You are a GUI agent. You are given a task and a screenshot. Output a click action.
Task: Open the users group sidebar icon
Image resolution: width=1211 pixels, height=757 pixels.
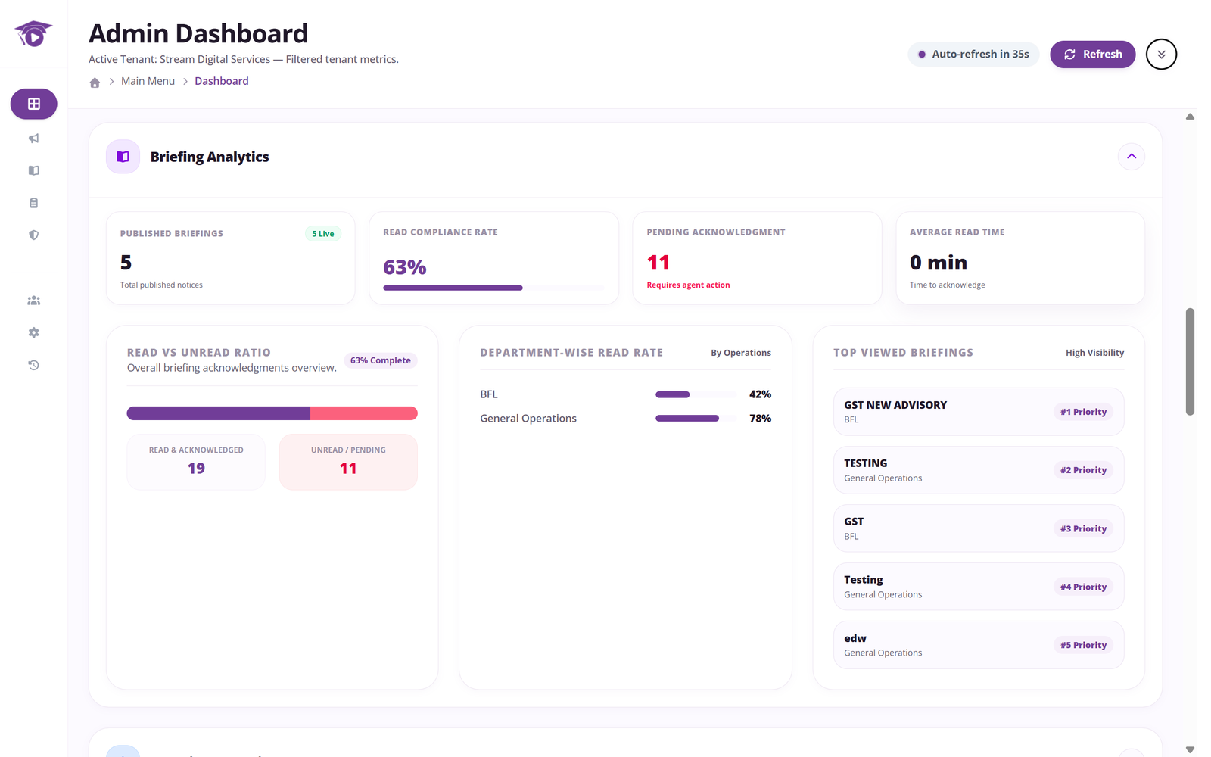click(x=33, y=301)
